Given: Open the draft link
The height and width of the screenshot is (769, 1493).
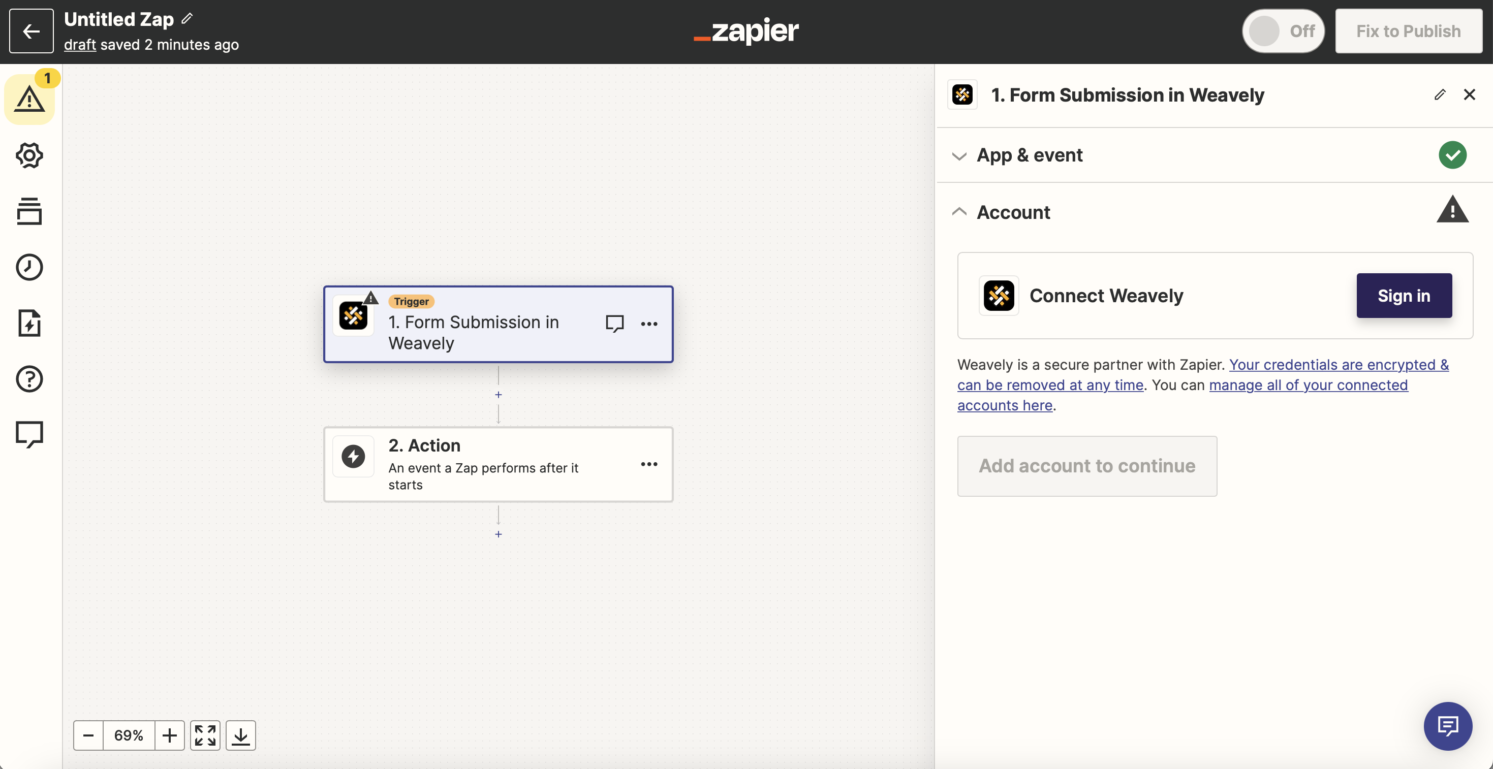Looking at the screenshot, I should pos(80,45).
